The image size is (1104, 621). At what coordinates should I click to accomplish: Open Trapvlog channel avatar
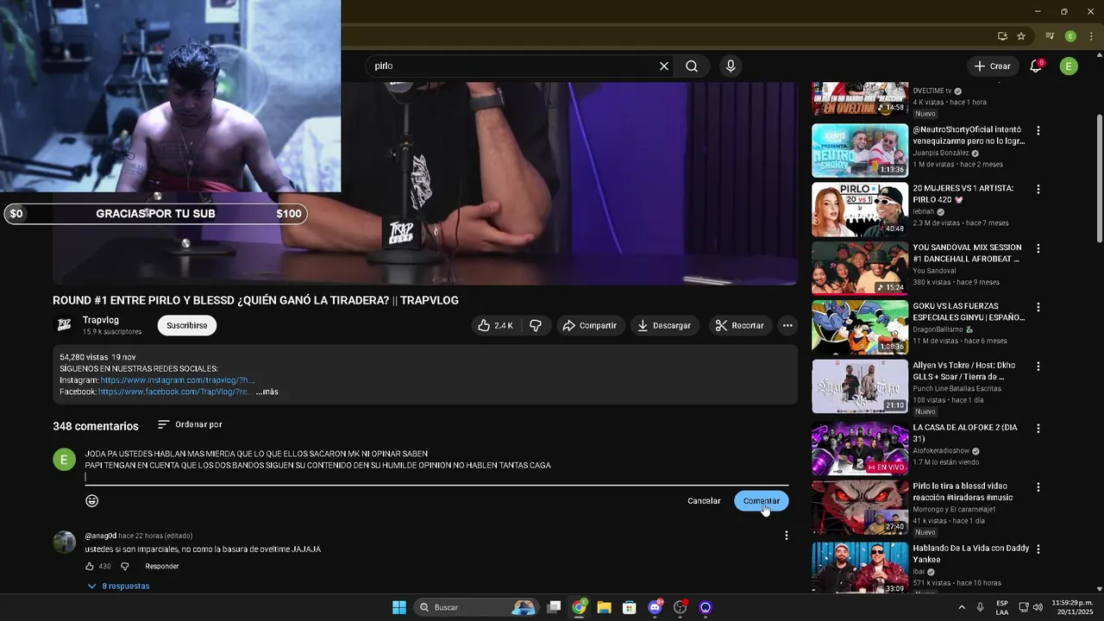tap(64, 325)
